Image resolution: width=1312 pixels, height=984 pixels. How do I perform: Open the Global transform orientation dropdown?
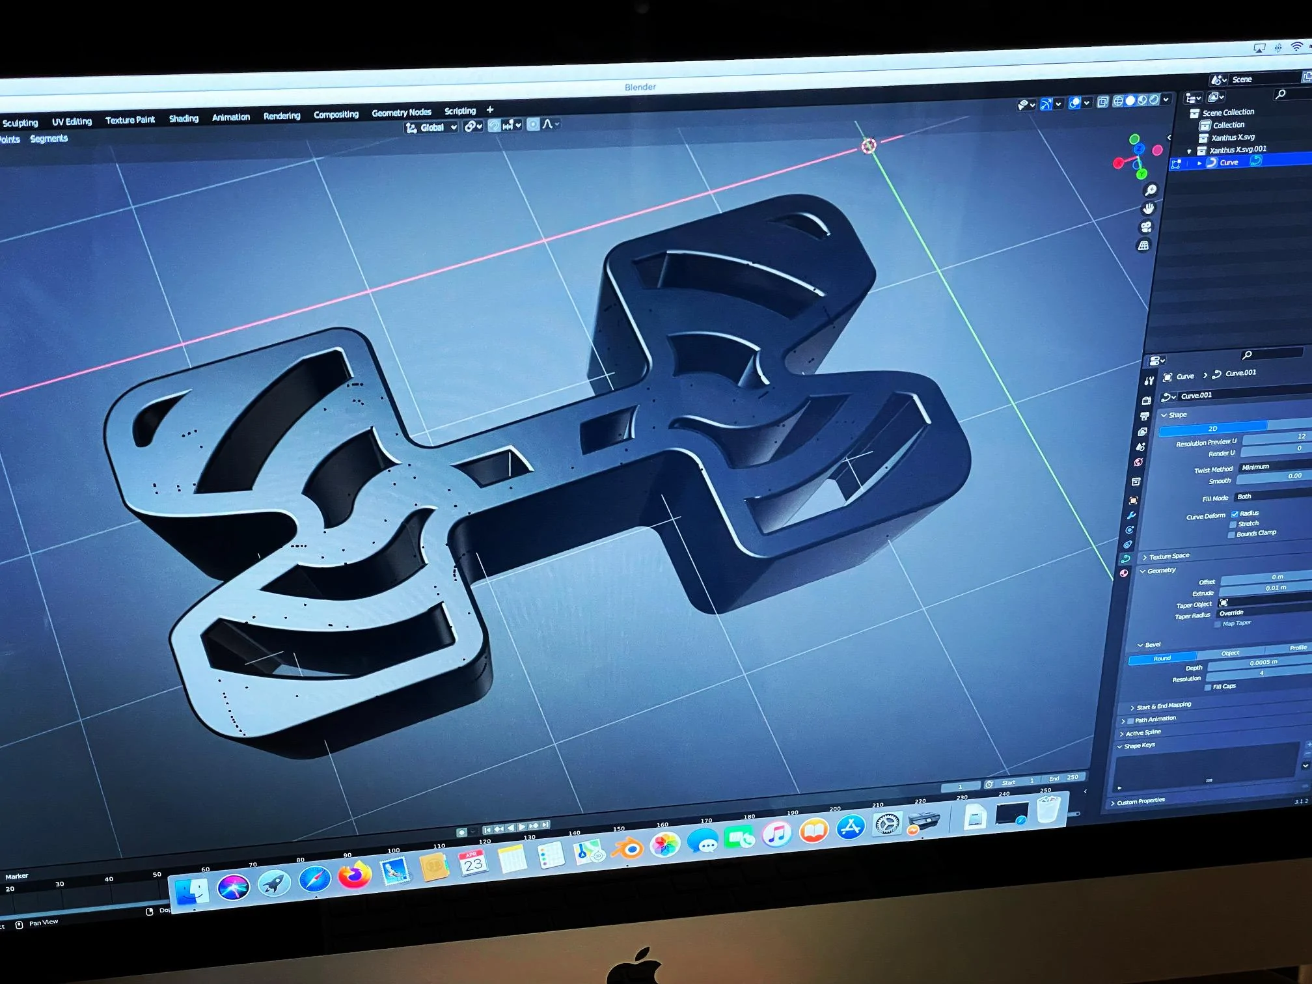tap(432, 128)
